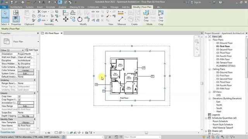Open the Select panel dropdown
This screenshot has height=139, width=248.
click(x=5, y=24)
